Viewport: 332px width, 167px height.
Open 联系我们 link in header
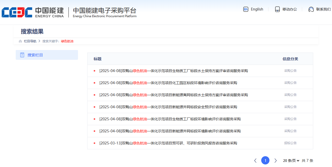coord(323,9)
